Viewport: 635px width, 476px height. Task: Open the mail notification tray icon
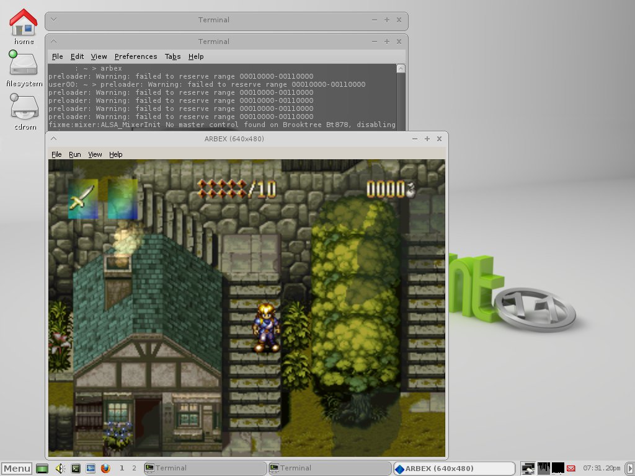(x=571, y=469)
